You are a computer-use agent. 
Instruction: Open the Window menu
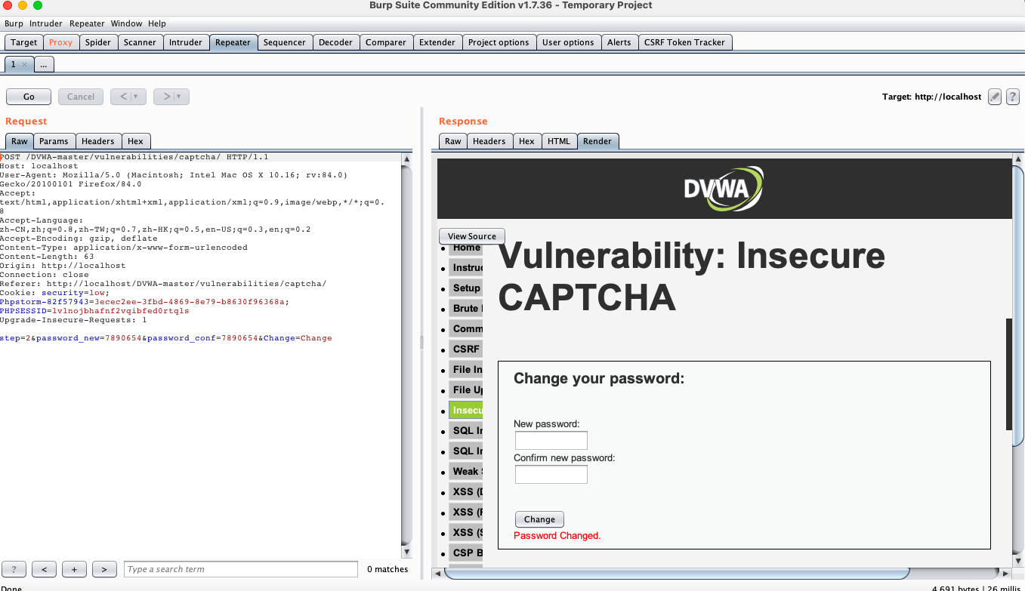(126, 23)
